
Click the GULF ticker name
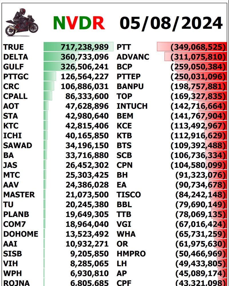[13, 67]
